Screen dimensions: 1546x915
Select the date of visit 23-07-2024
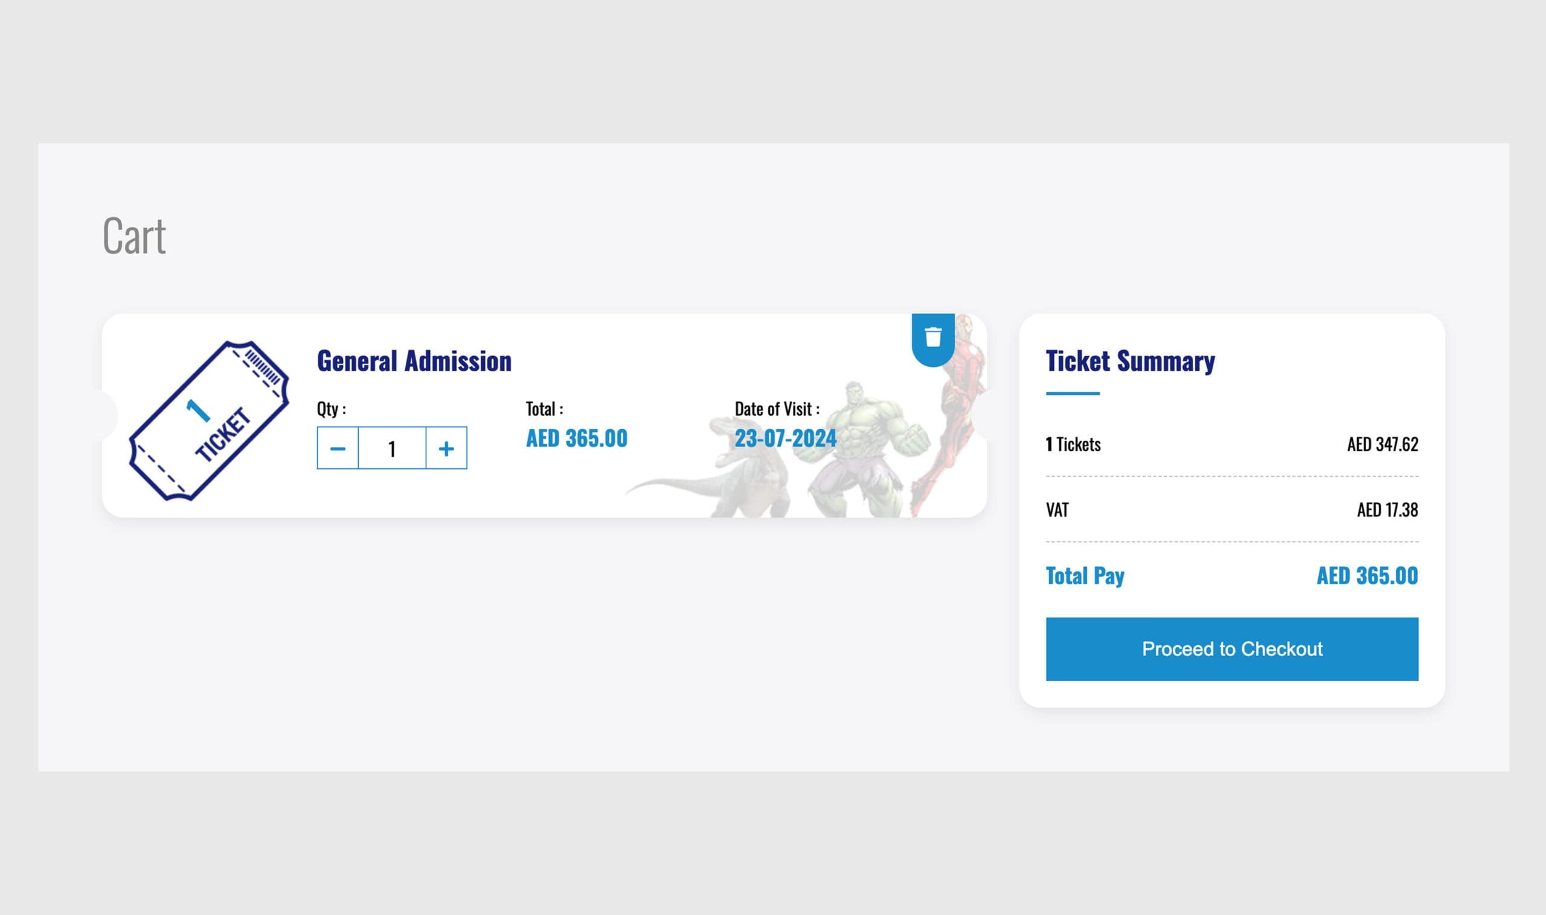784,438
